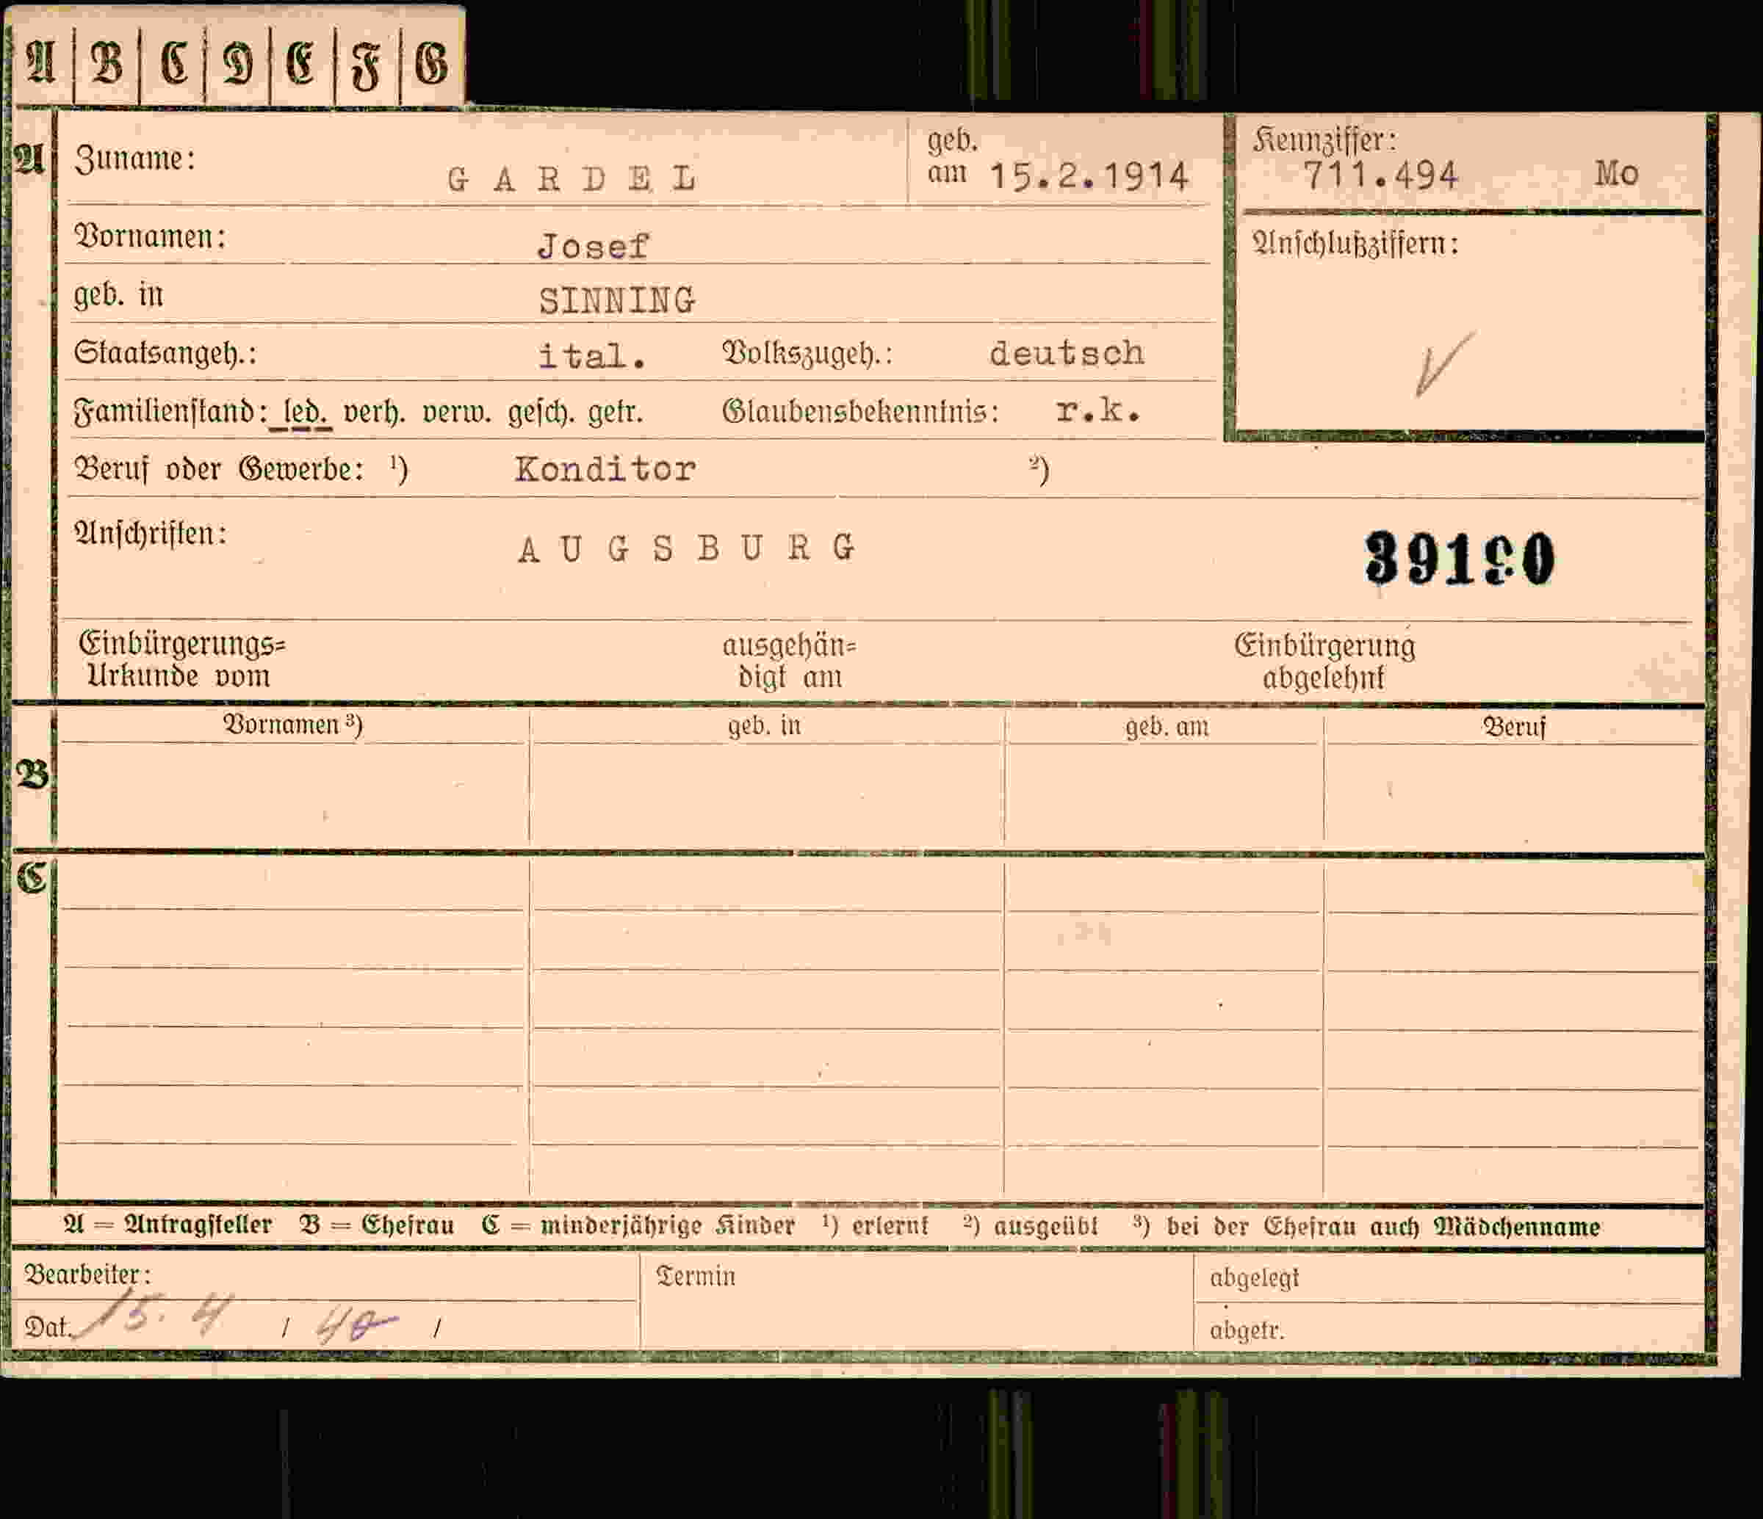The image size is (1763, 1519).
Task: Click the section marker B at left margin
Action: (x=32, y=775)
